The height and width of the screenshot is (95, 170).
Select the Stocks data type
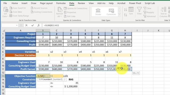pos(98,12)
